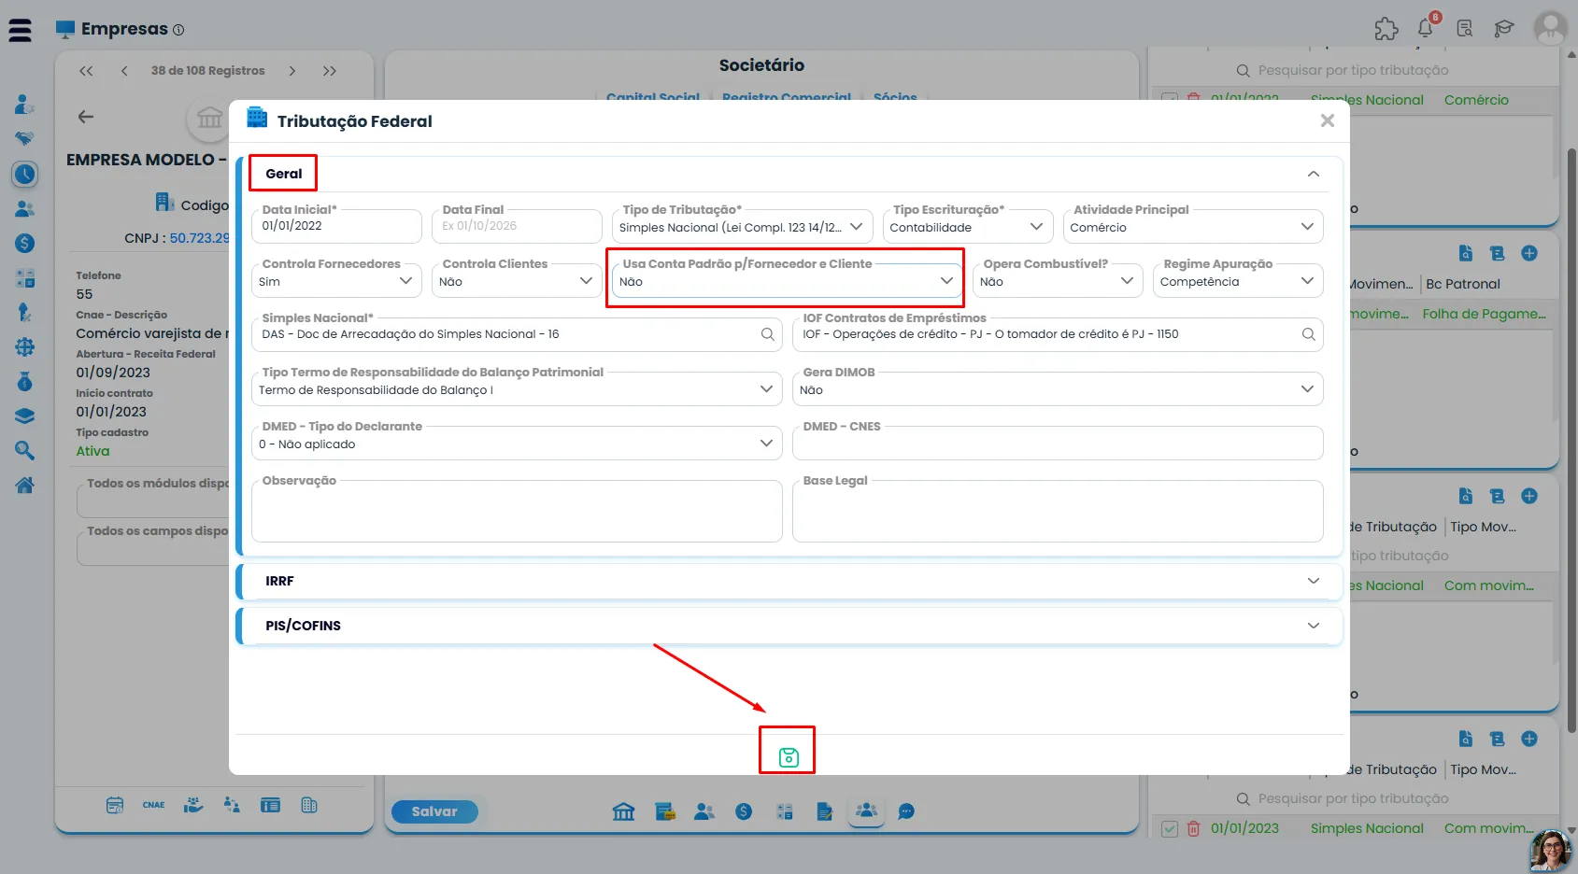Image resolution: width=1578 pixels, height=874 pixels.
Task: Expand the IRRF section
Action: click(1313, 581)
